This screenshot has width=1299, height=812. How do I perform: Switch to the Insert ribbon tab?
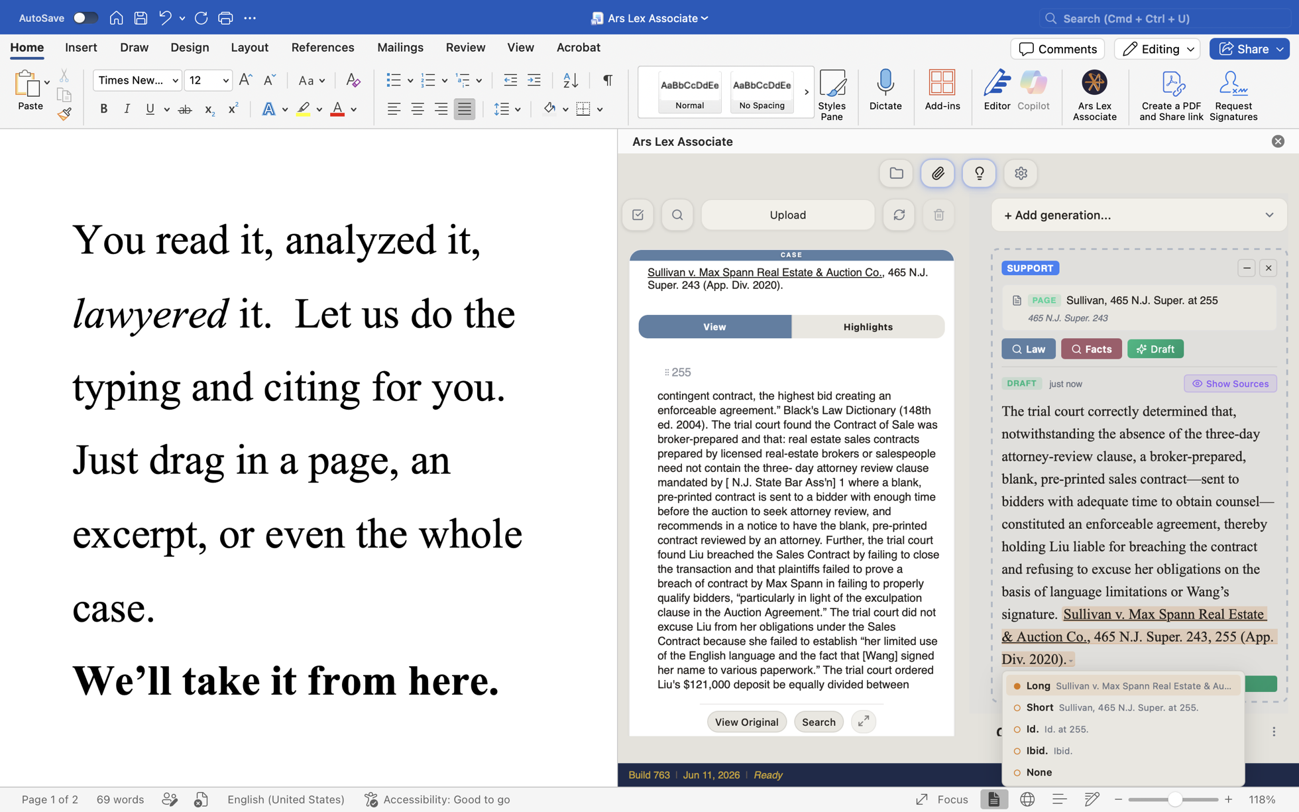81,47
